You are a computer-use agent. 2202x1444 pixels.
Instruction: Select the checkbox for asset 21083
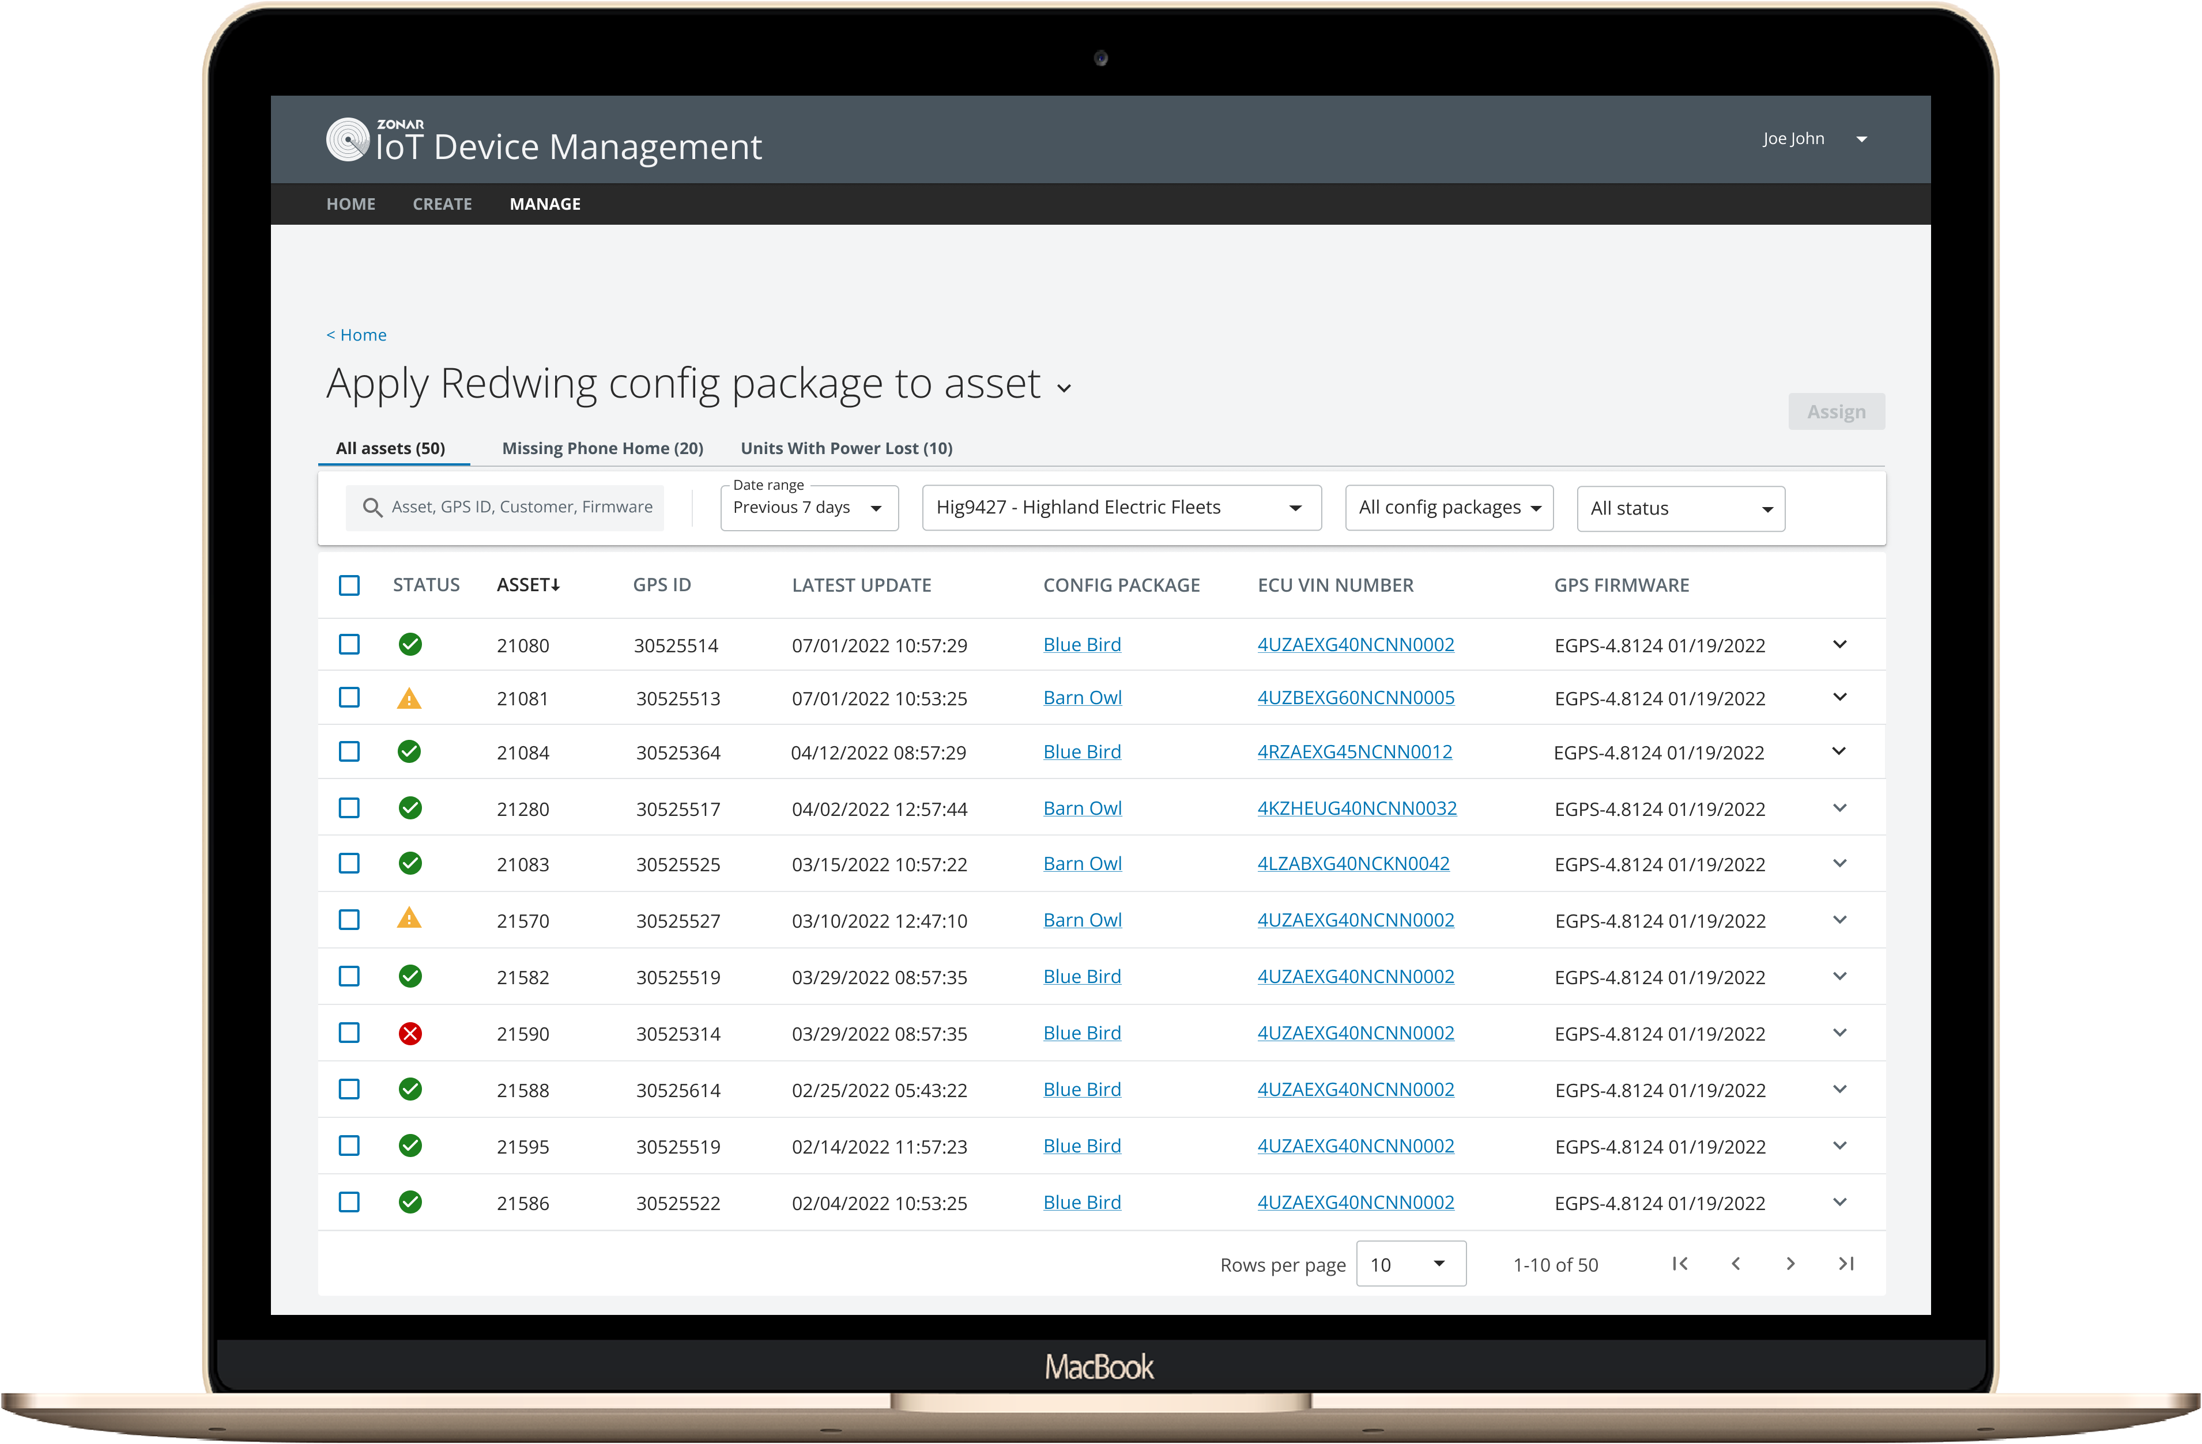coord(349,864)
